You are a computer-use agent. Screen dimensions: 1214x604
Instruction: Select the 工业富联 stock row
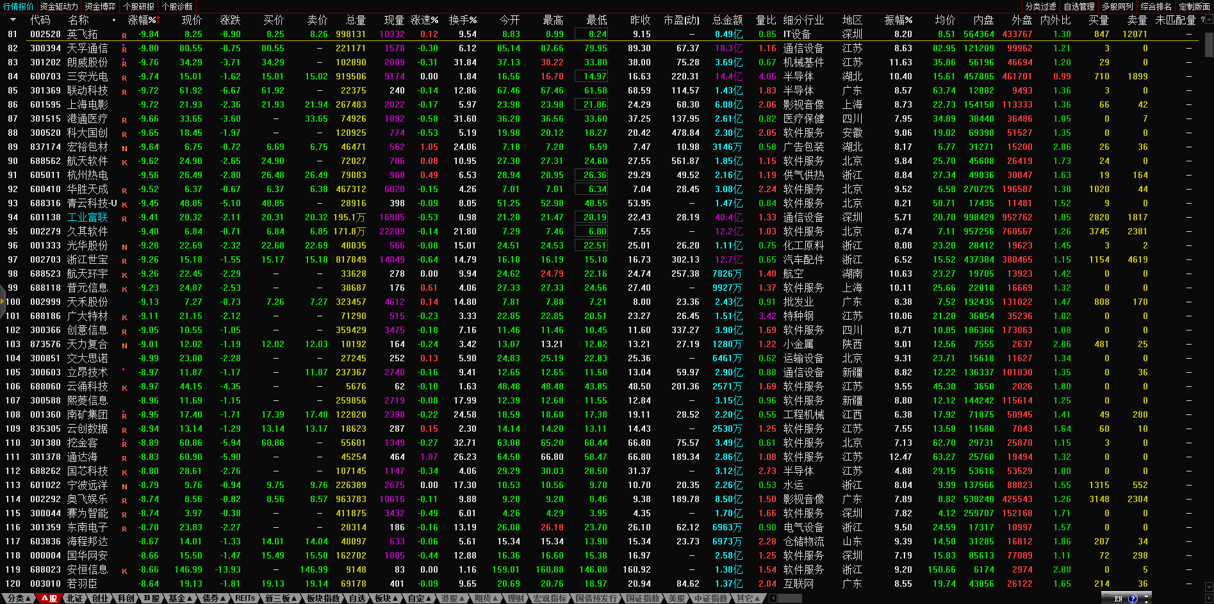tap(87, 217)
